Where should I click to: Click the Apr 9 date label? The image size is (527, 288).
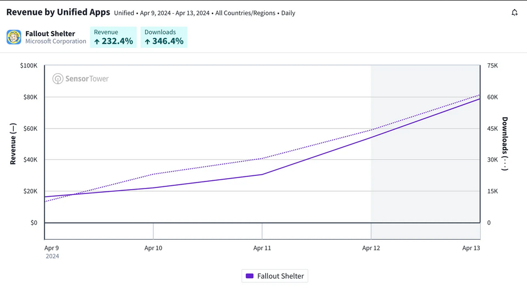pos(52,248)
